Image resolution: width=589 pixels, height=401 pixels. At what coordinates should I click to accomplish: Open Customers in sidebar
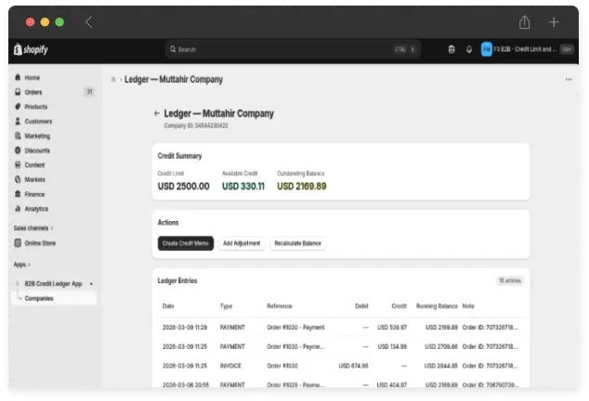38,122
